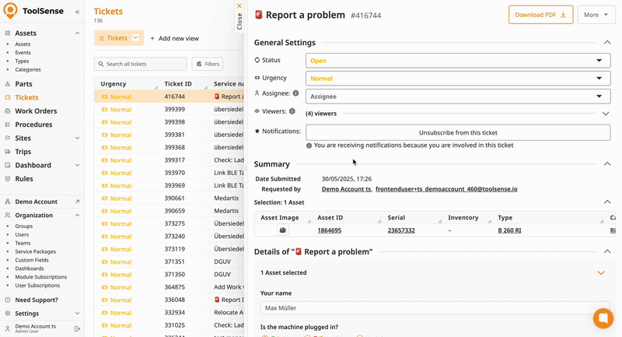The width and height of the screenshot is (622, 337).
Task: Click the Download PDF button
Action: point(540,15)
